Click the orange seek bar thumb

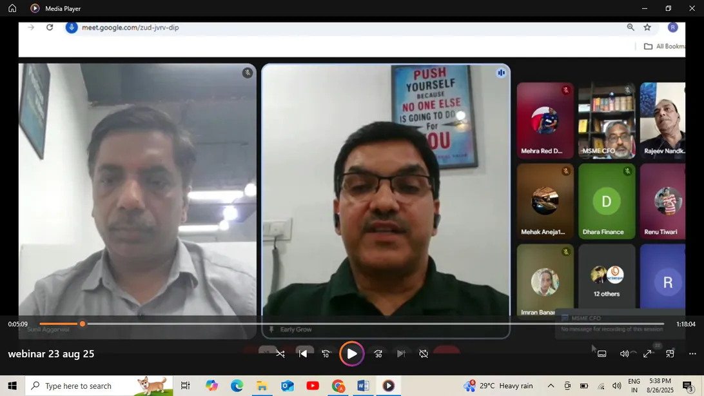click(x=82, y=324)
